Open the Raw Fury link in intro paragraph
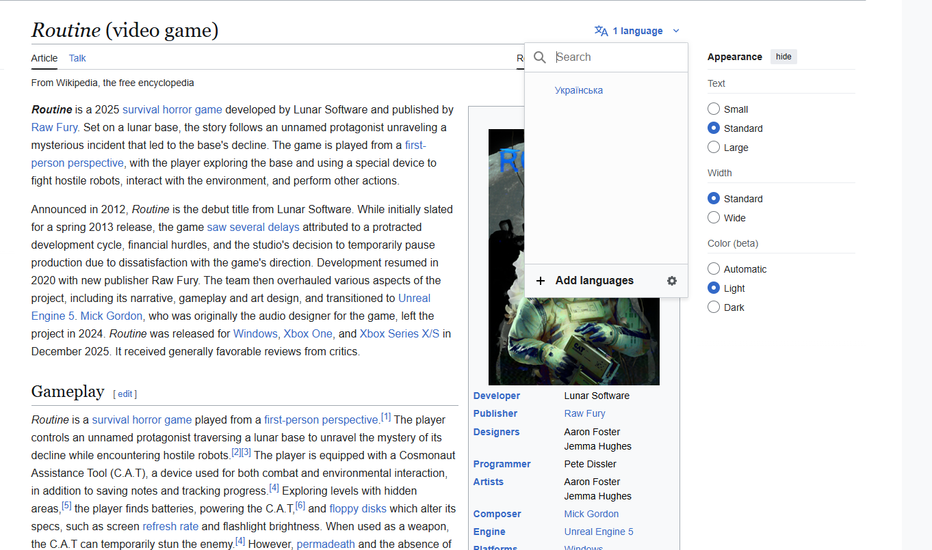Viewport: 932px width, 550px height. coord(55,127)
